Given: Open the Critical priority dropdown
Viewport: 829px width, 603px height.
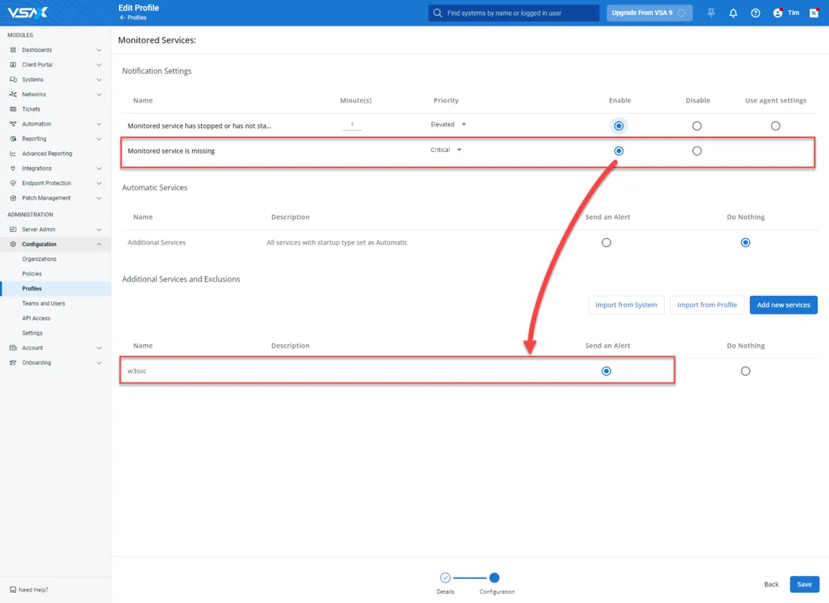Looking at the screenshot, I should (447, 150).
